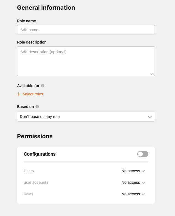Open the Roles access level dropdown

(133, 194)
